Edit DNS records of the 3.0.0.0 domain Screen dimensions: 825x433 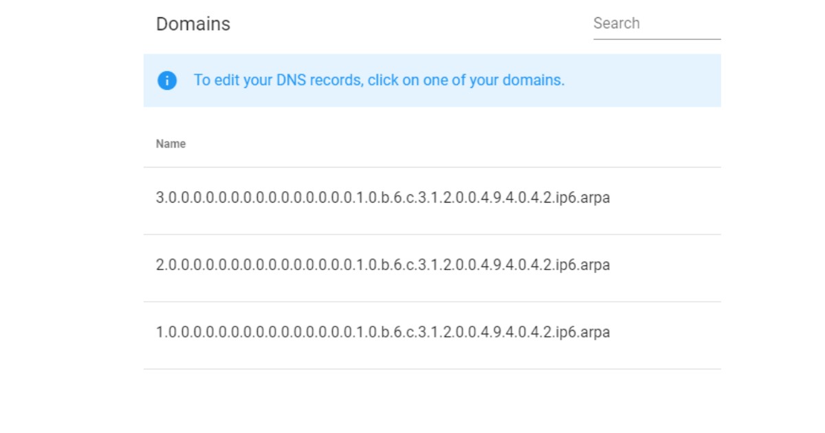(383, 198)
